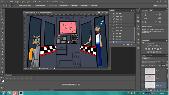Create new snapshot in History panel
This screenshot has width=169, height=95.
click(128, 45)
